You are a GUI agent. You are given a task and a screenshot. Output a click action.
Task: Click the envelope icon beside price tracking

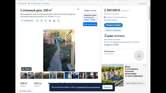[x=105, y=17]
